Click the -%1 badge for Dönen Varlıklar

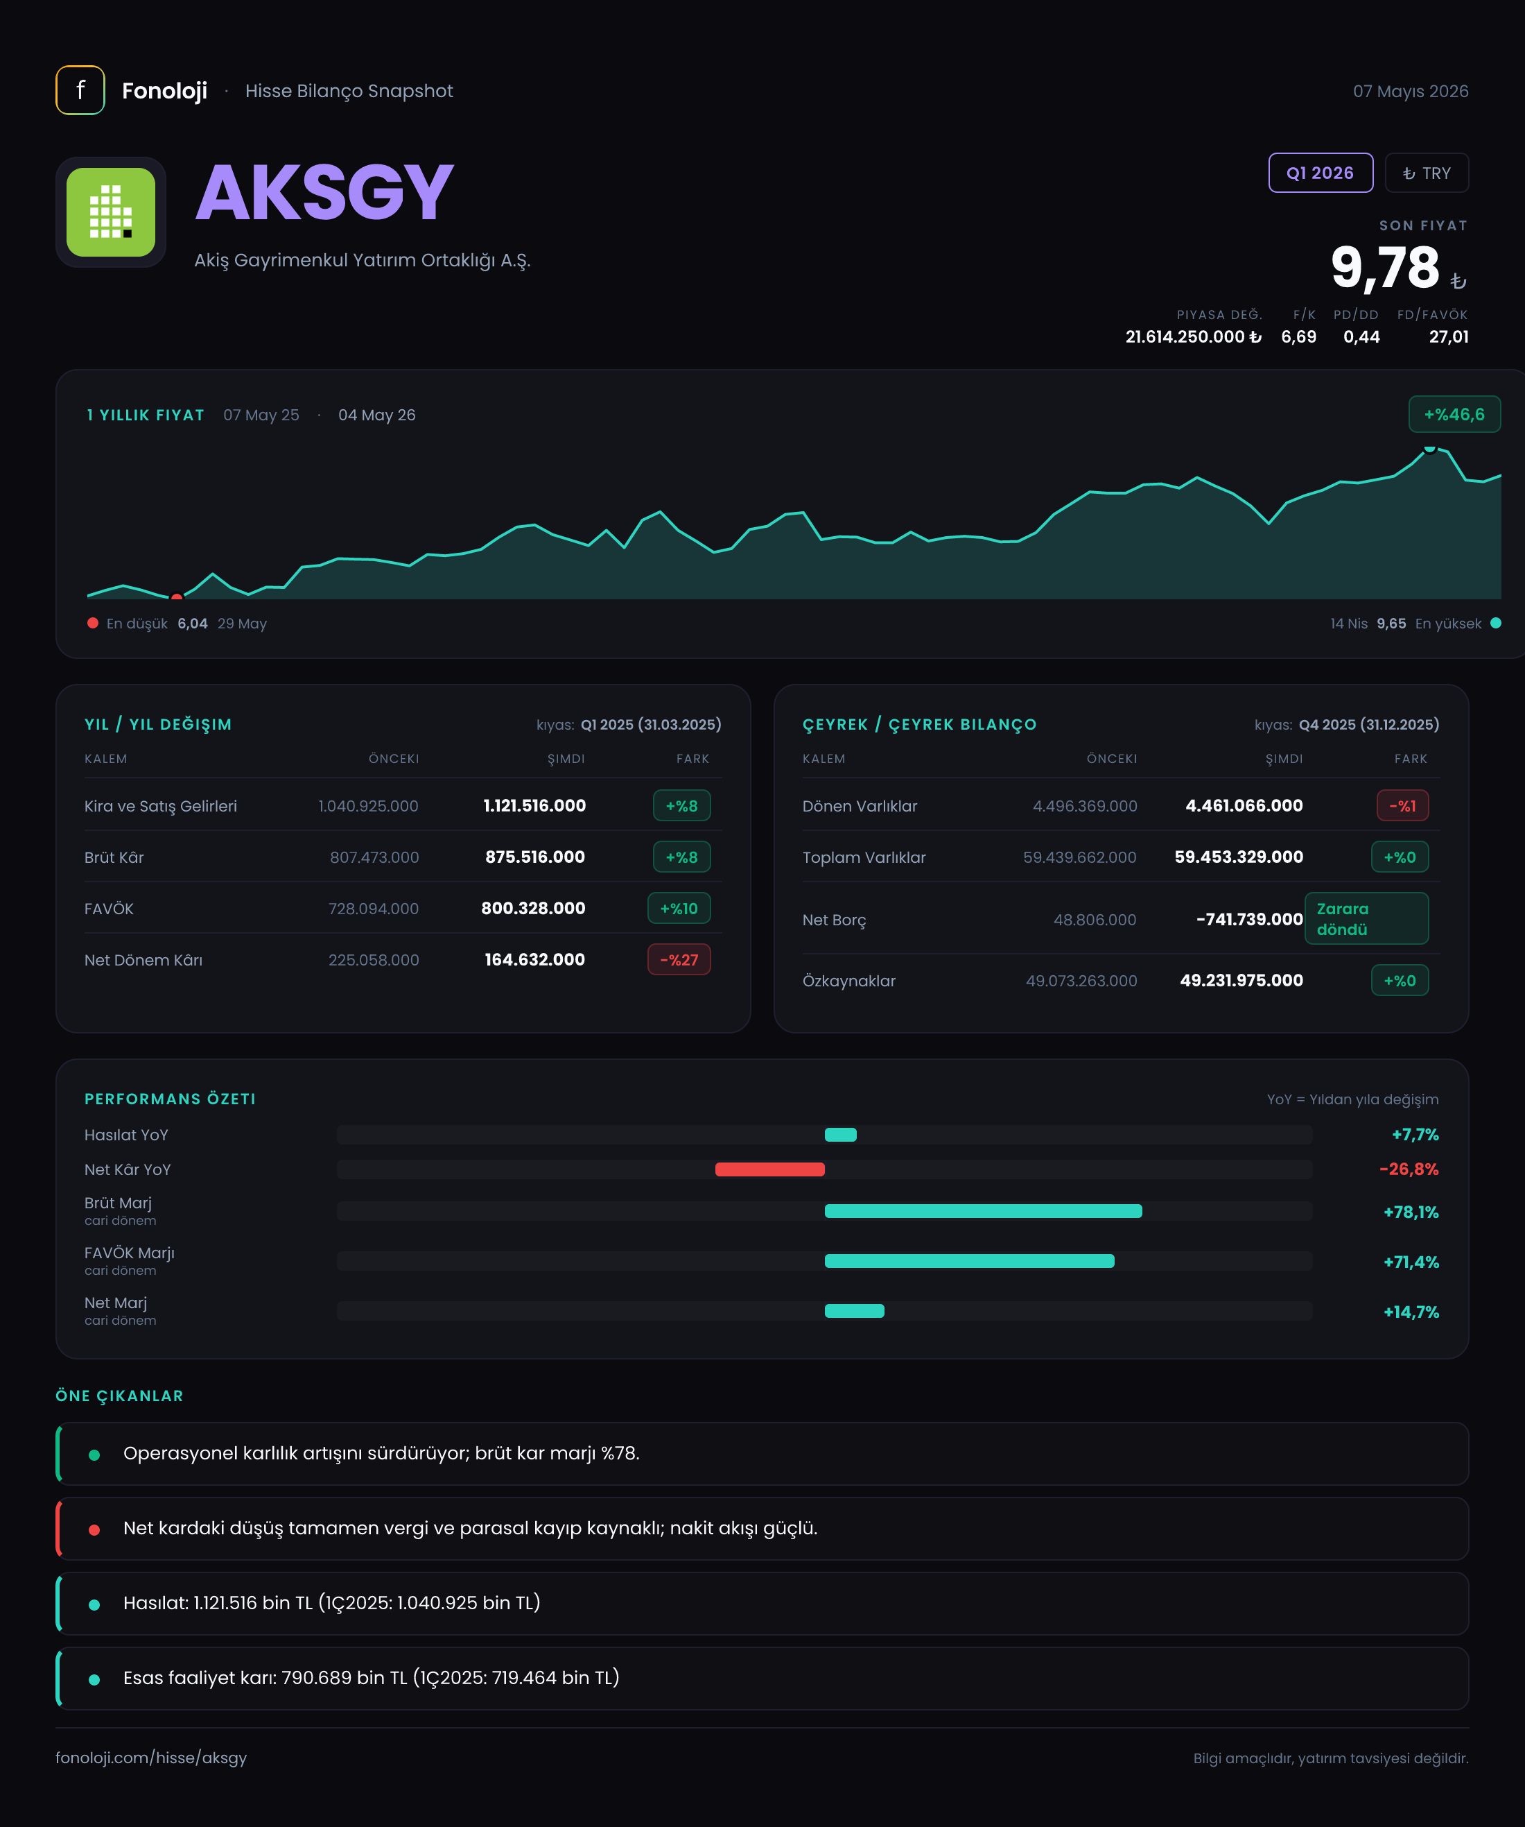(1402, 805)
